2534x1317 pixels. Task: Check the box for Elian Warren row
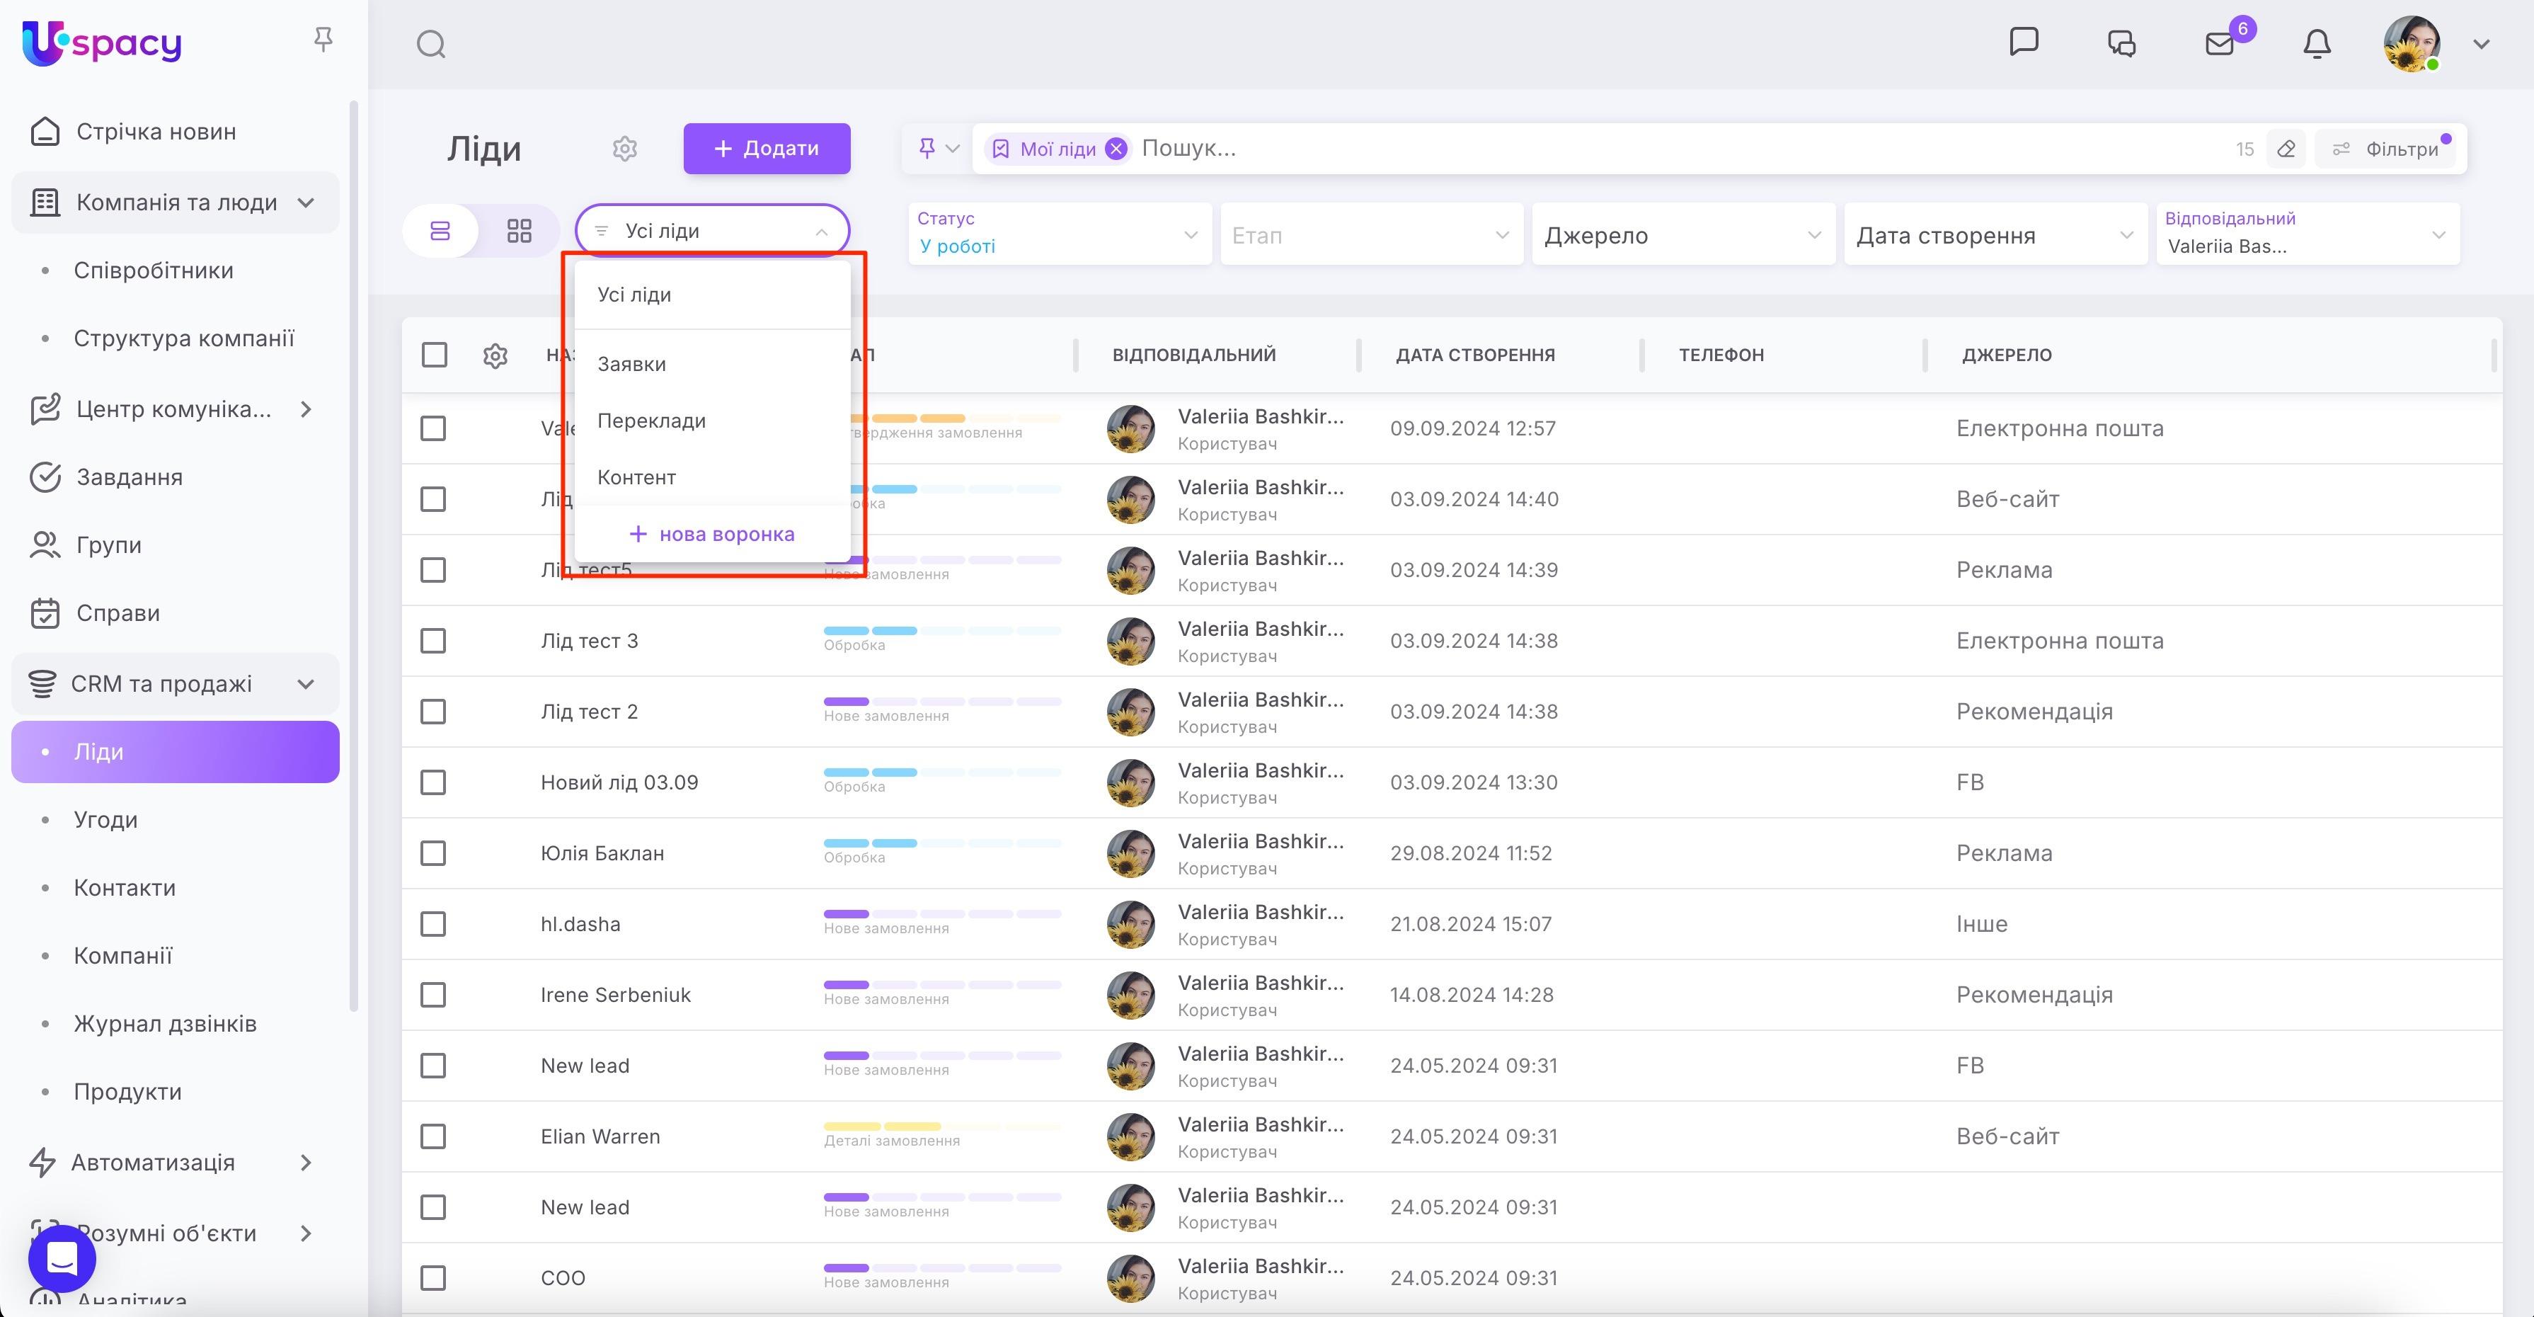coord(432,1137)
